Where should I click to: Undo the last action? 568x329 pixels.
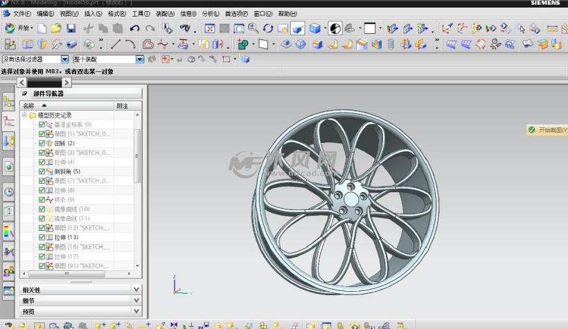[x=135, y=28]
